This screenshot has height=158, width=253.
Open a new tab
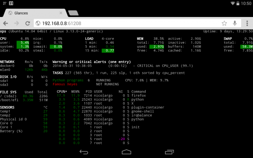coord(73,13)
